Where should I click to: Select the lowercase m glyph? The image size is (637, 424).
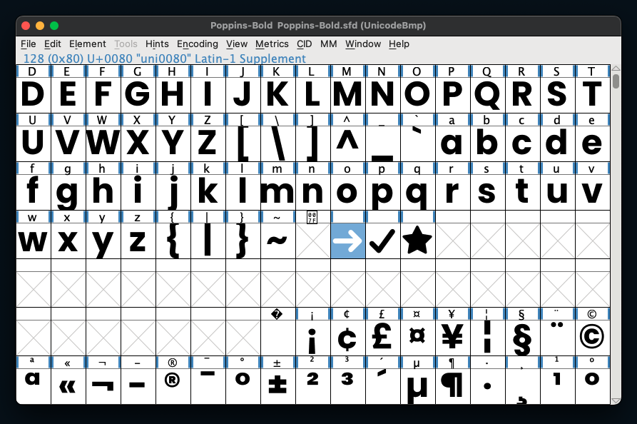pos(278,192)
